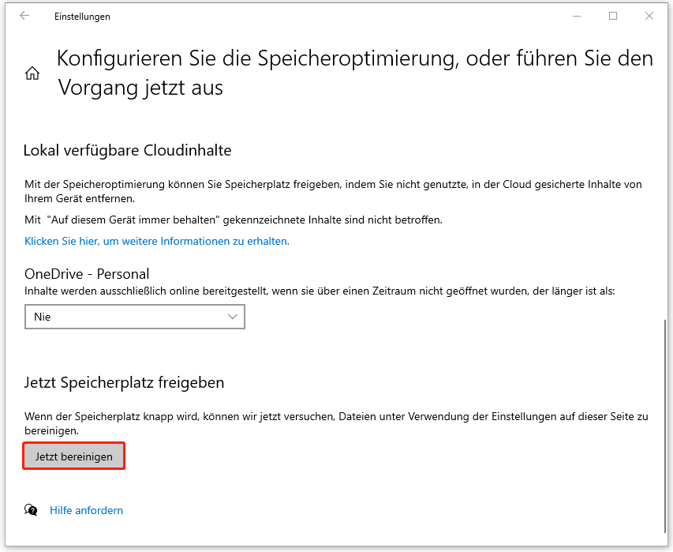Close the Einstellungen window
Viewport: 673px width, 552px height.
click(x=649, y=16)
